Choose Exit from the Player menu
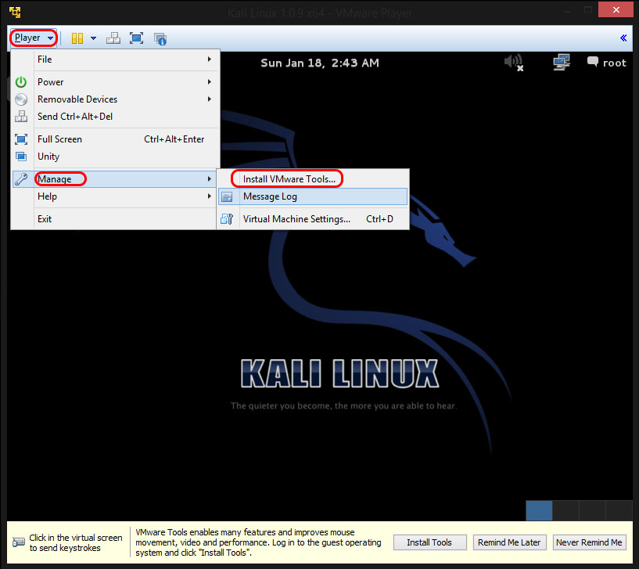This screenshot has width=639, height=569. pos(115,219)
